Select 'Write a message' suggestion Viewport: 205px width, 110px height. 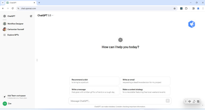click(x=95, y=91)
